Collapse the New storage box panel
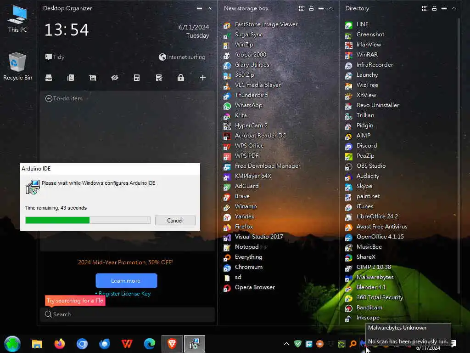This screenshot has height=353, width=470. click(x=331, y=9)
